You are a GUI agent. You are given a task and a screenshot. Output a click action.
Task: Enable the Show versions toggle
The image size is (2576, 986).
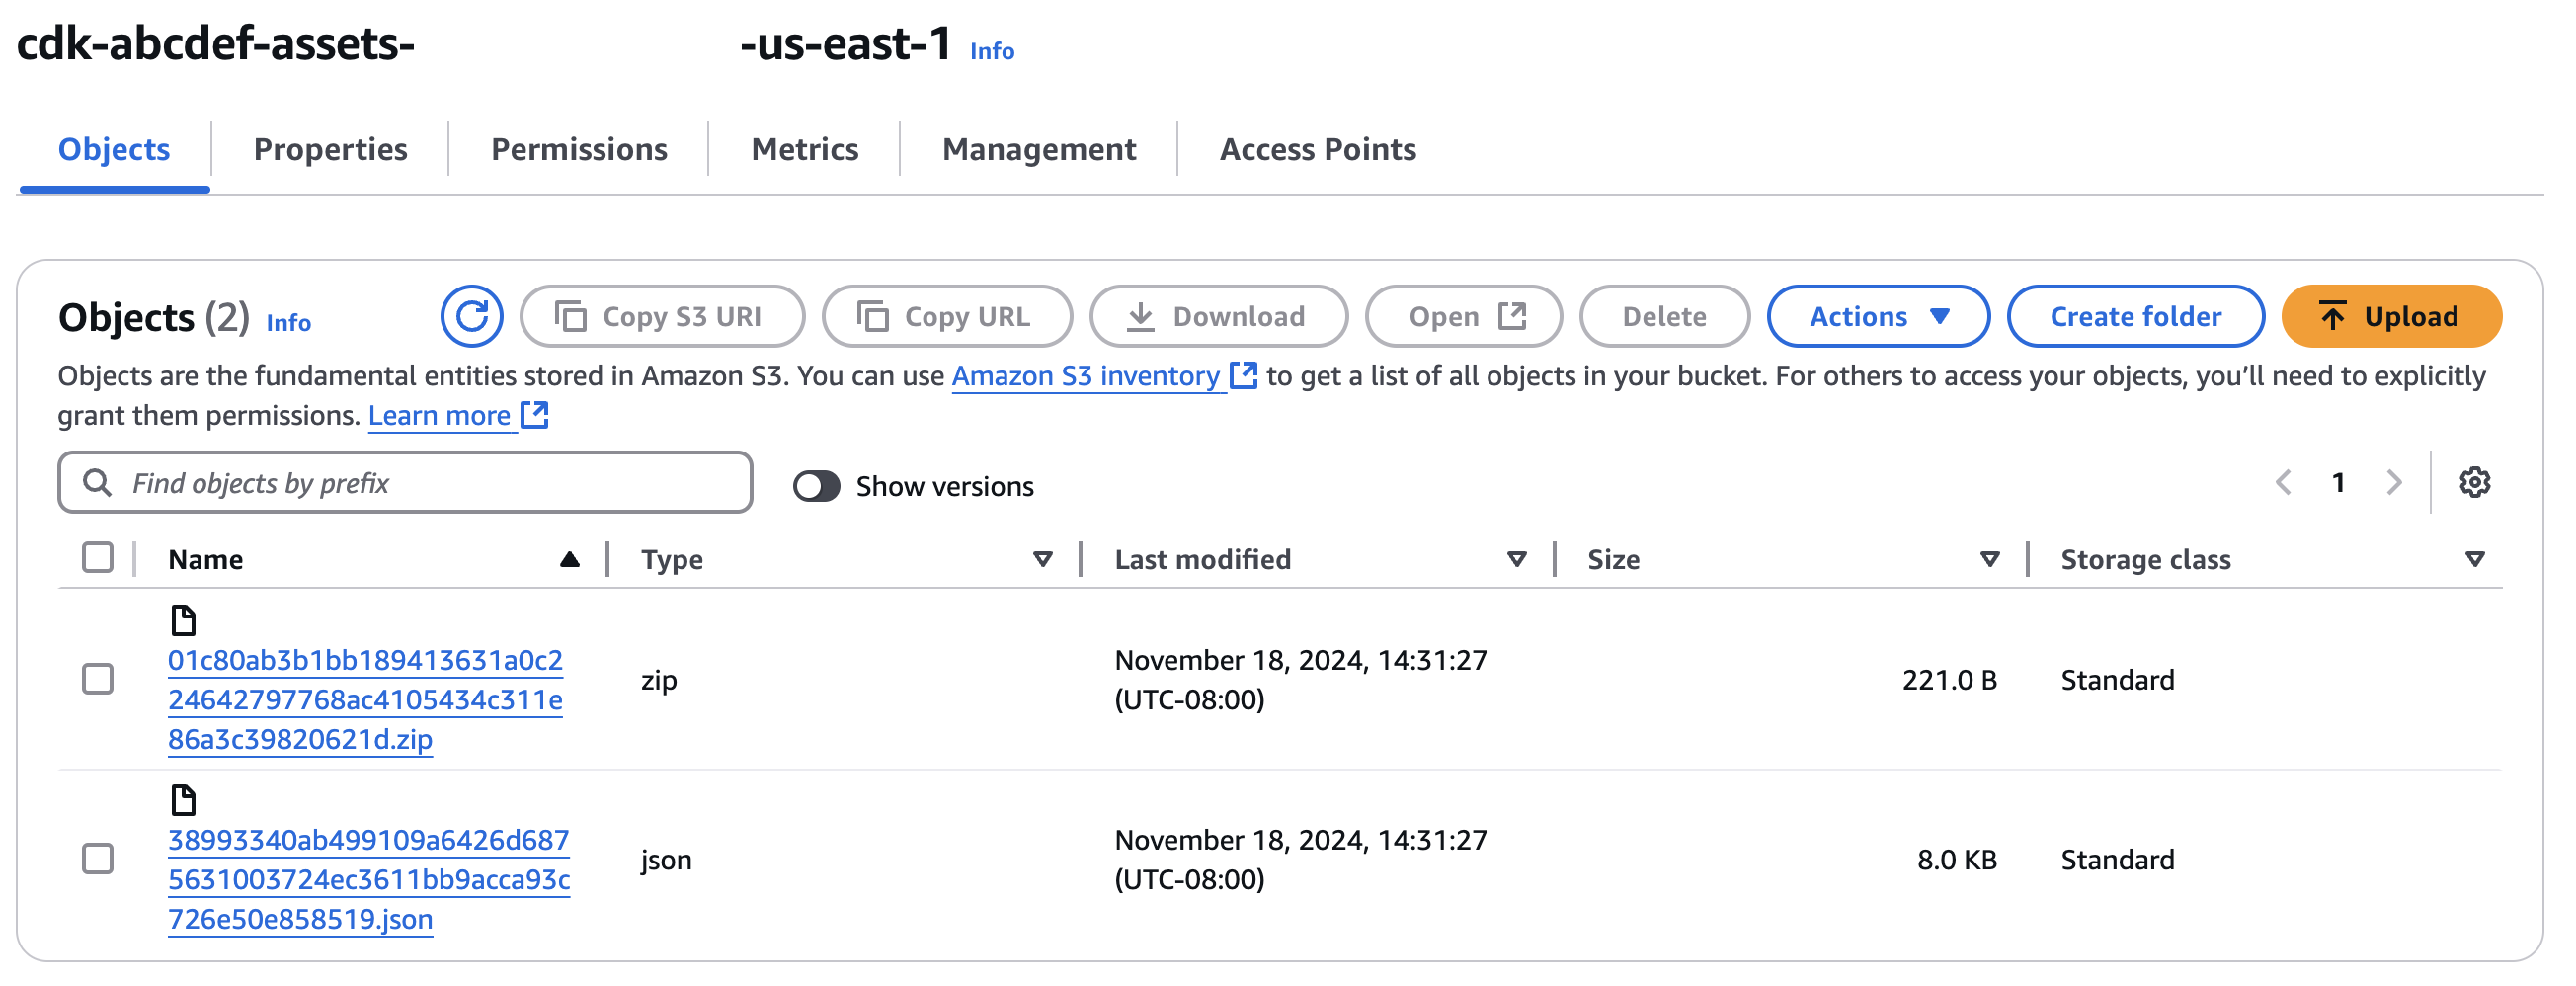[x=816, y=487]
